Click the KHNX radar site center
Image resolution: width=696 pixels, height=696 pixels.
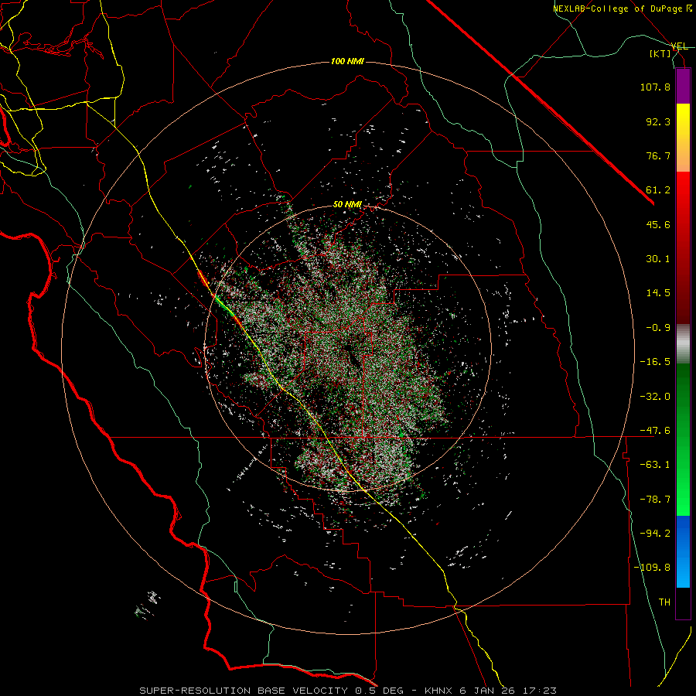(x=347, y=347)
